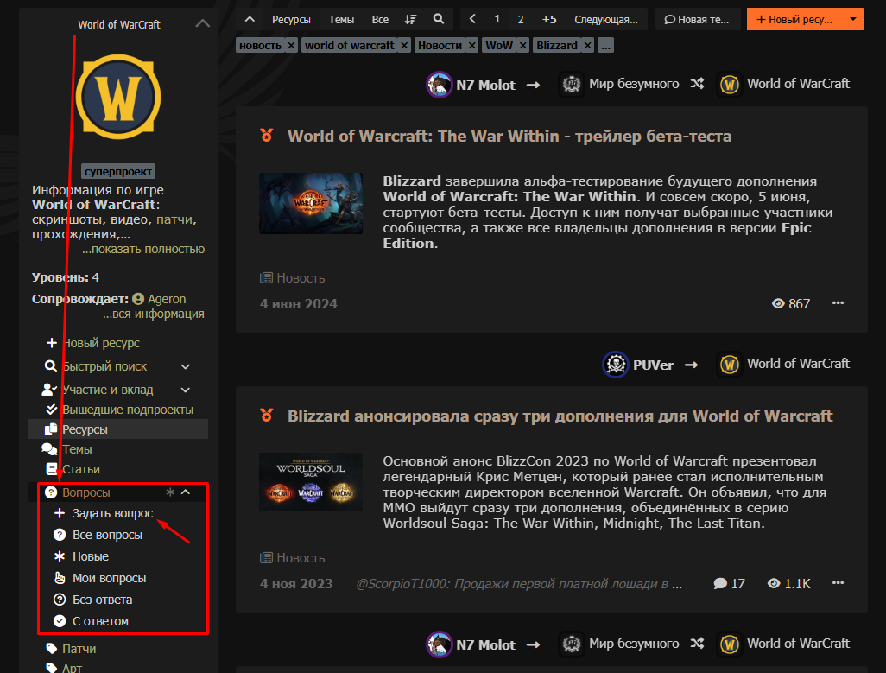The height and width of the screenshot is (673, 886).
Task: Click the Участие и вклад user icon
Action: pyautogui.click(x=49, y=390)
